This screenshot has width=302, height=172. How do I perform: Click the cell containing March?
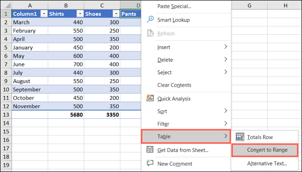[30, 22]
